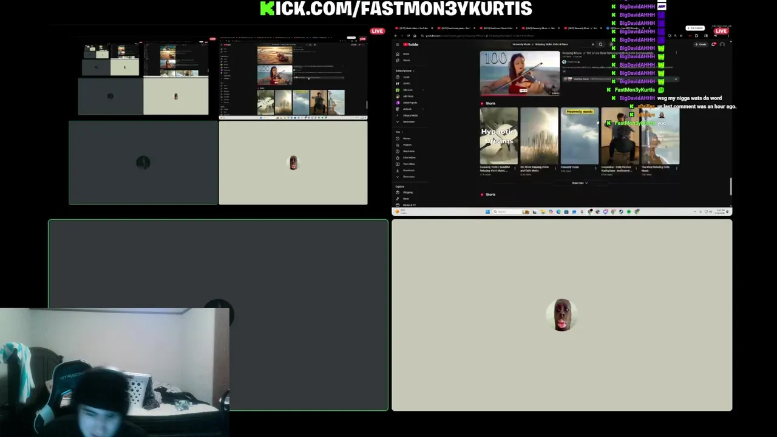Switch to the second browser tab

click(455, 29)
